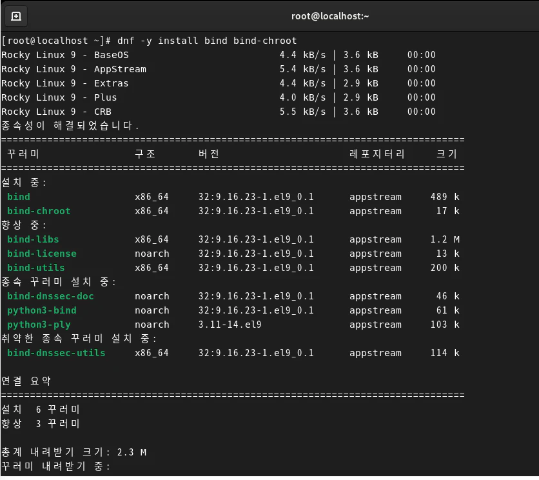
Task: Click the '연결 요약' heading
Action: point(26,381)
